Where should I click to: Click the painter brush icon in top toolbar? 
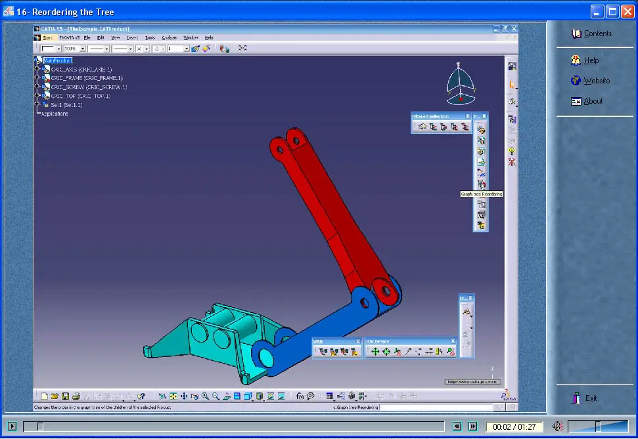[195, 49]
